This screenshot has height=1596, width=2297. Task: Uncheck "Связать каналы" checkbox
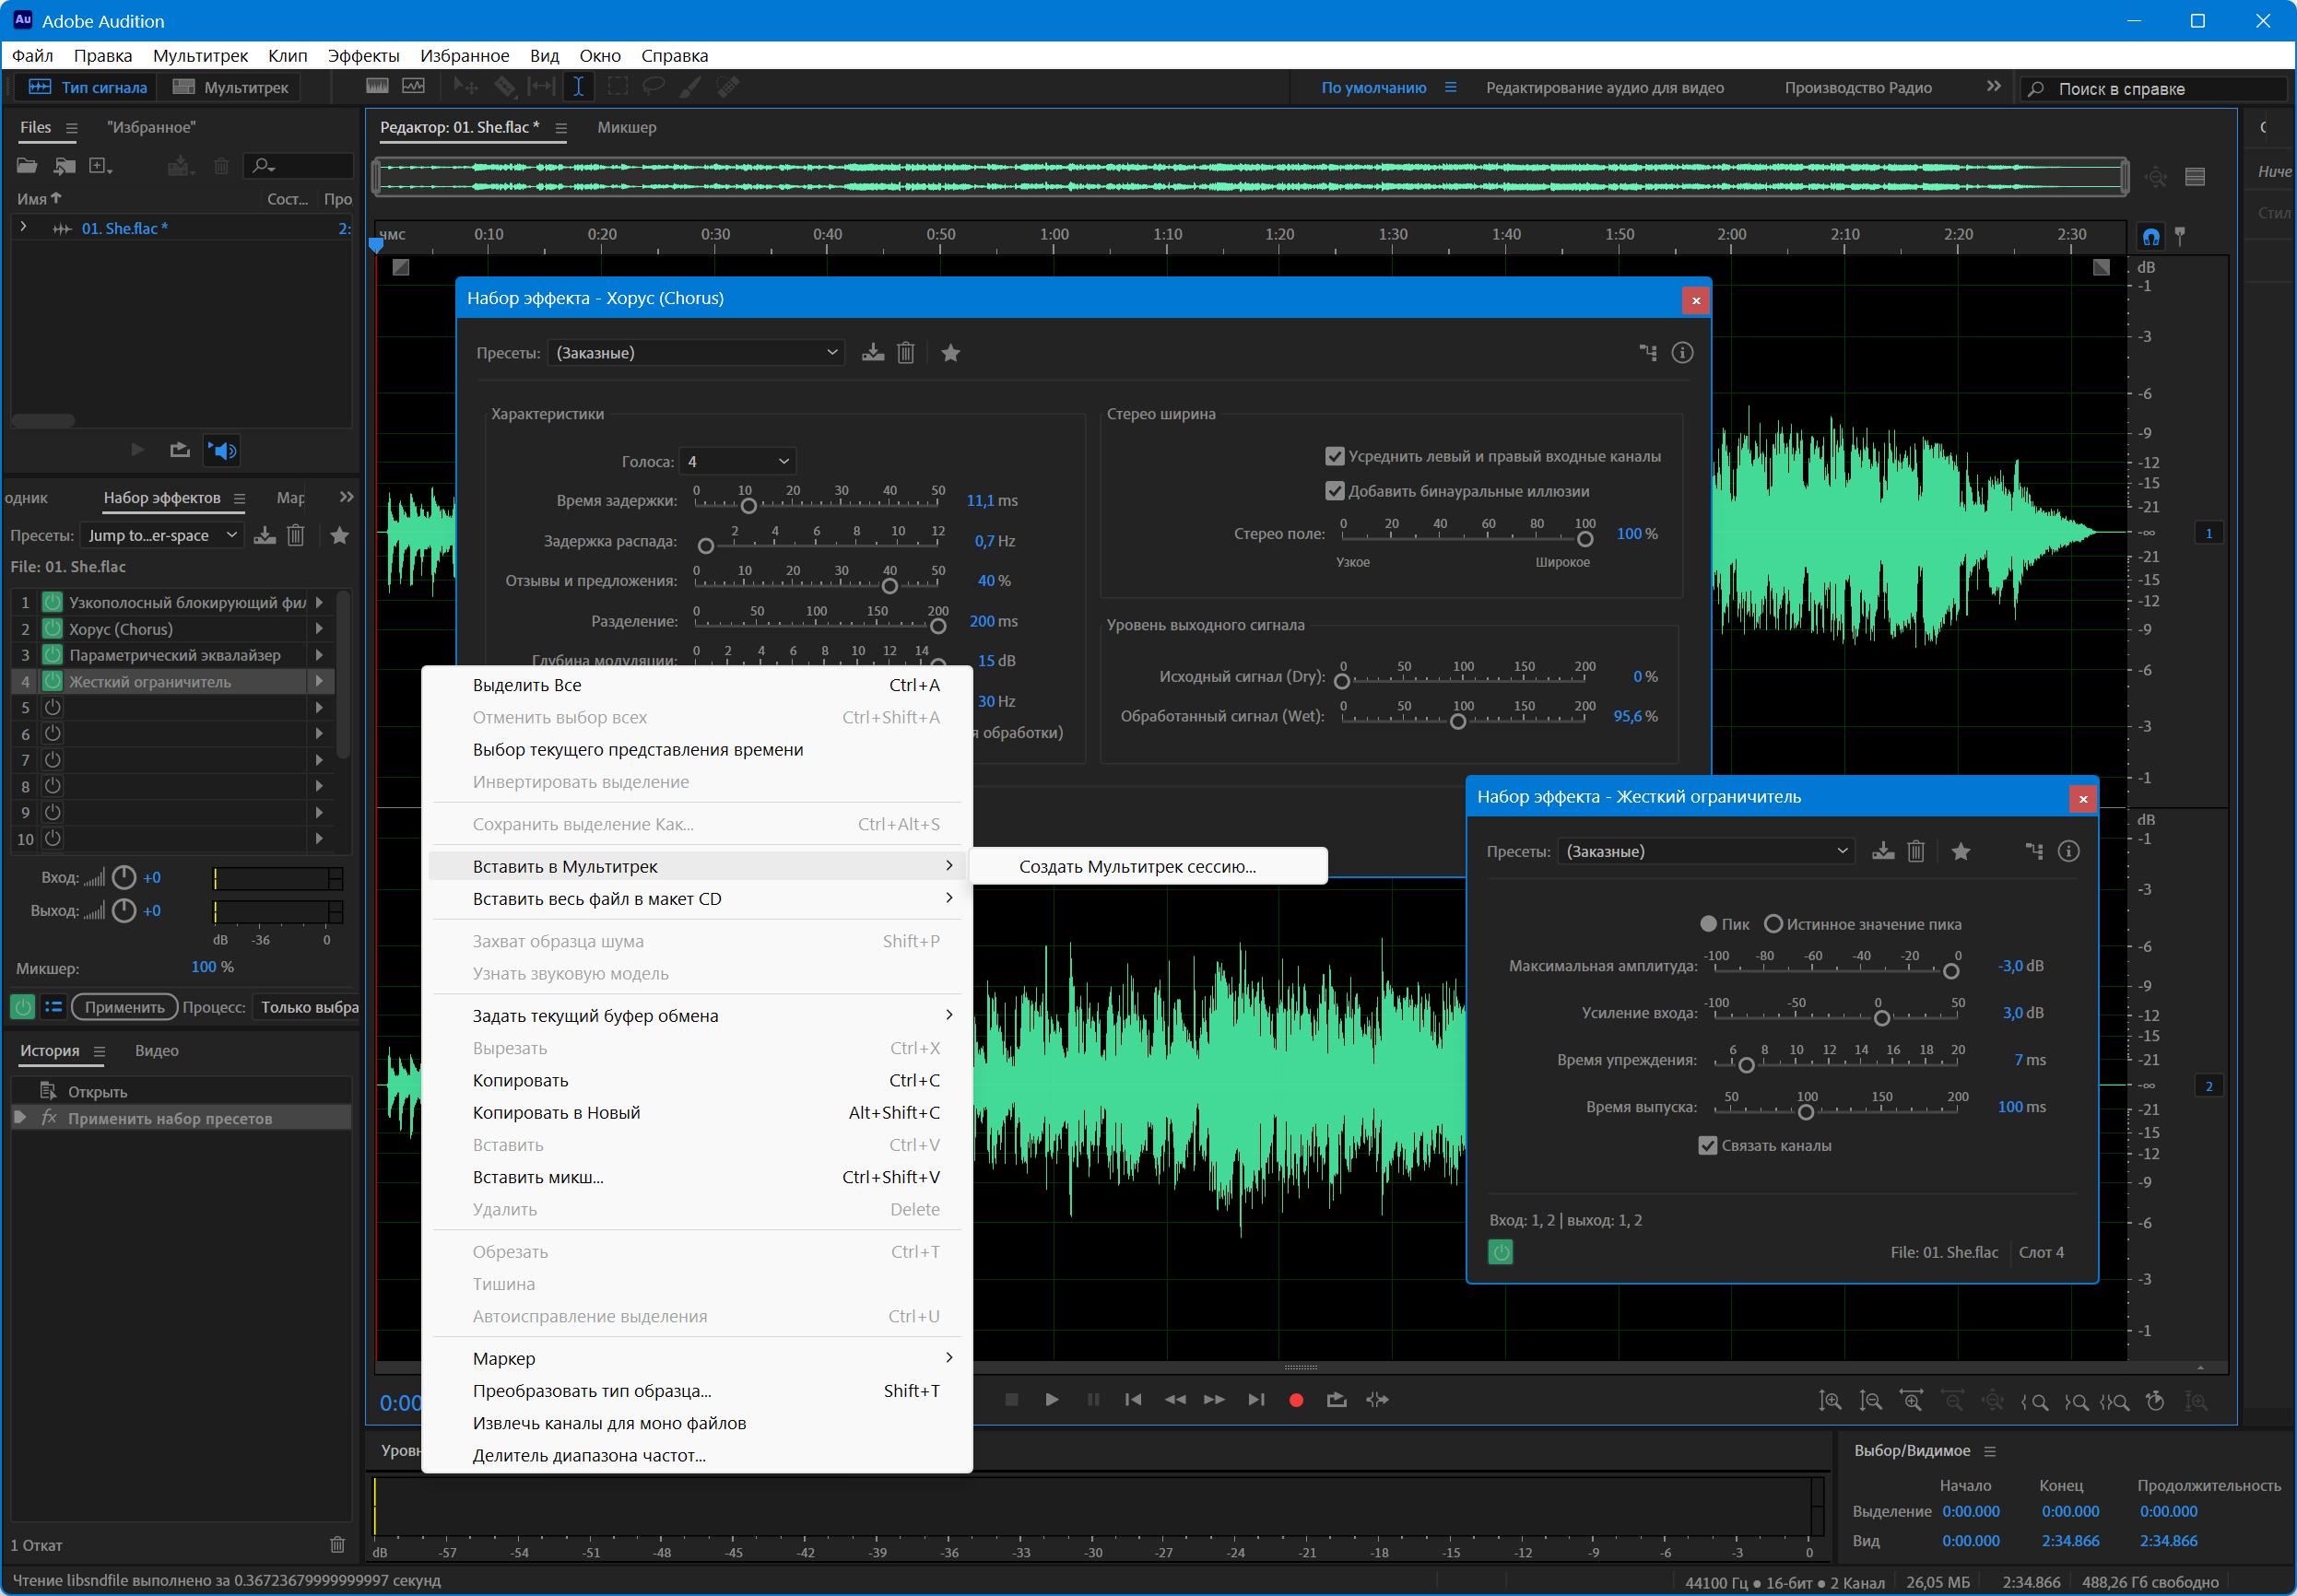(x=1707, y=1146)
